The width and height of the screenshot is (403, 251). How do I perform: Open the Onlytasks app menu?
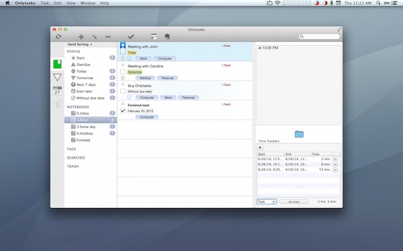tap(26, 3)
